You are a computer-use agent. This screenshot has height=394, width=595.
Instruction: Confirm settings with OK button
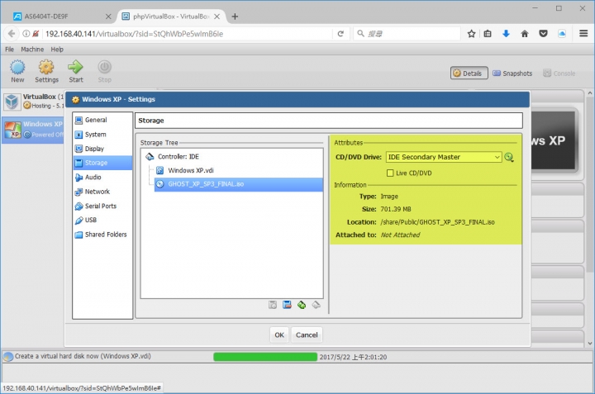pos(279,335)
